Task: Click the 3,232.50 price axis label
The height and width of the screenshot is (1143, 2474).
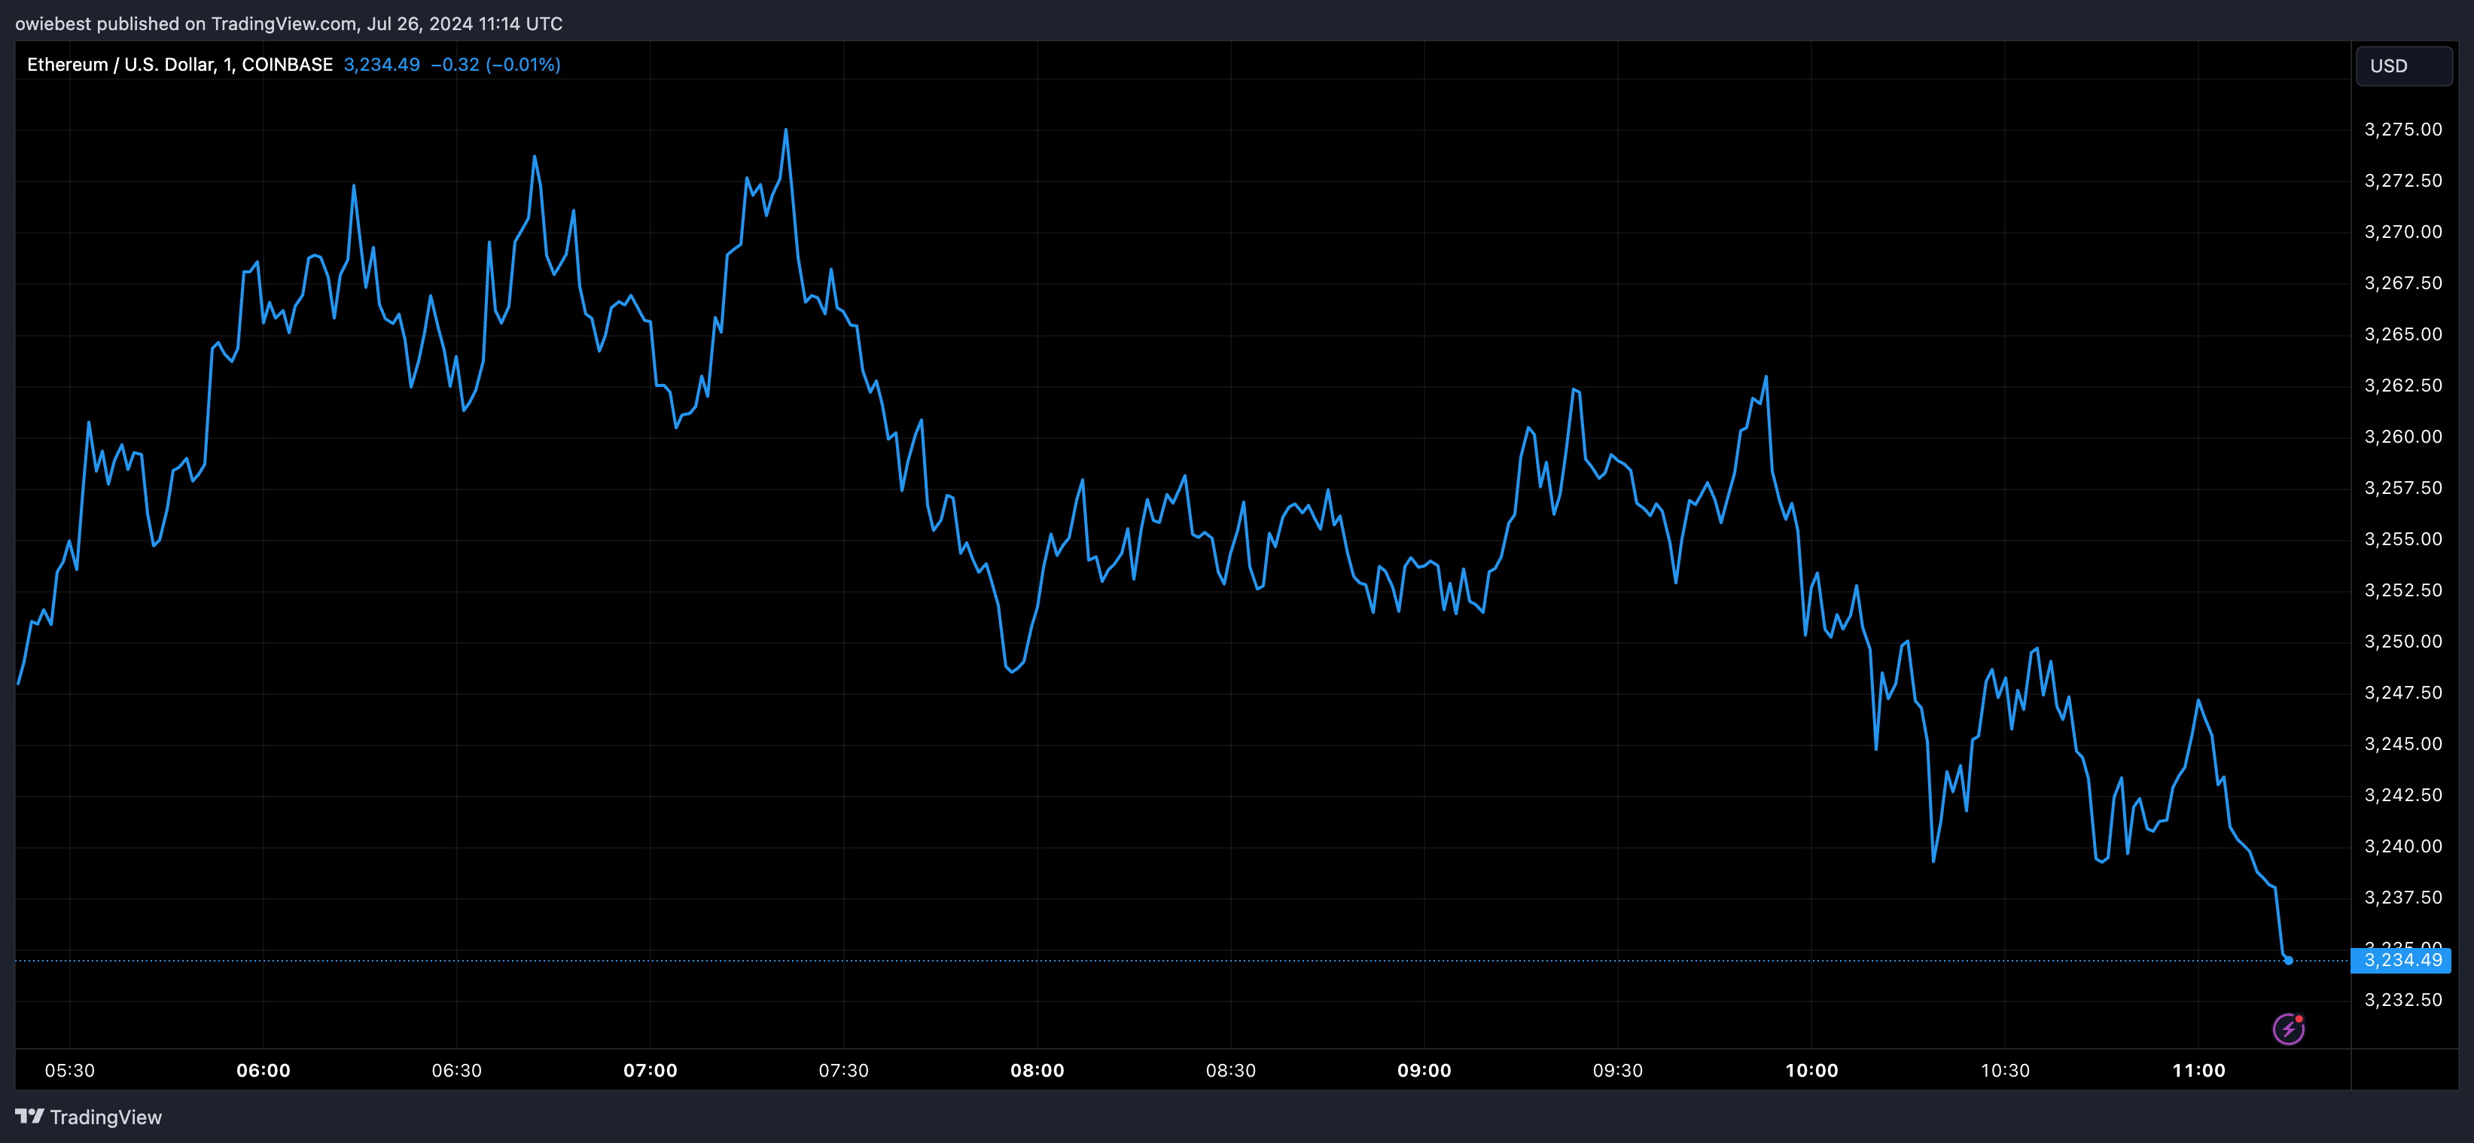Action: click(x=2403, y=1000)
